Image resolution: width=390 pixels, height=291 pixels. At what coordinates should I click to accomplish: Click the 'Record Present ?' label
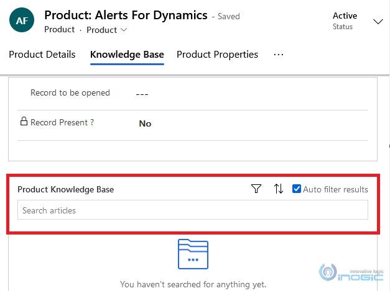pos(62,122)
